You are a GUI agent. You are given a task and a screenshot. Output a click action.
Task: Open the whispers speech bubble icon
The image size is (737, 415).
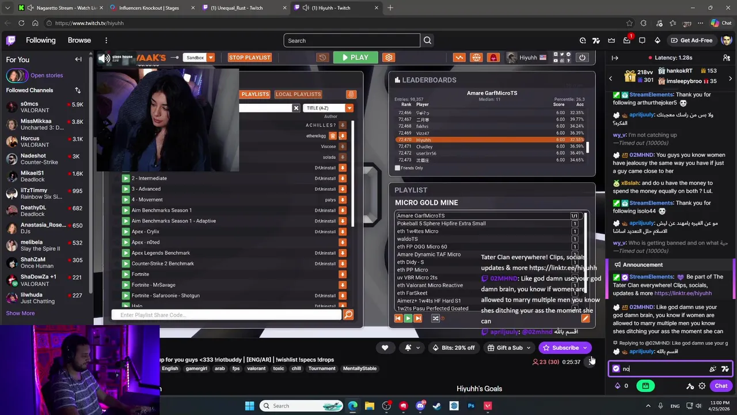point(642,40)
